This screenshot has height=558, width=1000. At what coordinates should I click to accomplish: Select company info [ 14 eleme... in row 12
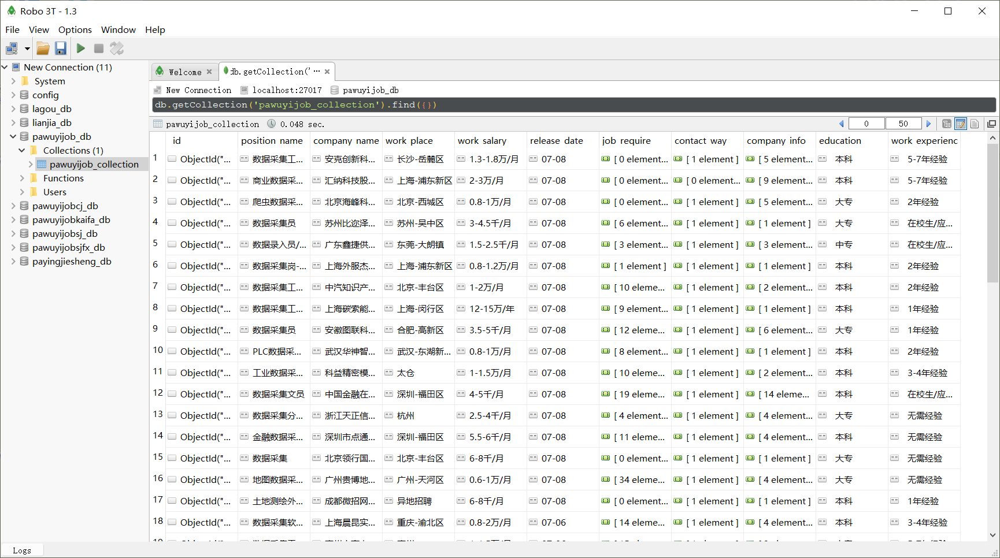tap(780, 394)
